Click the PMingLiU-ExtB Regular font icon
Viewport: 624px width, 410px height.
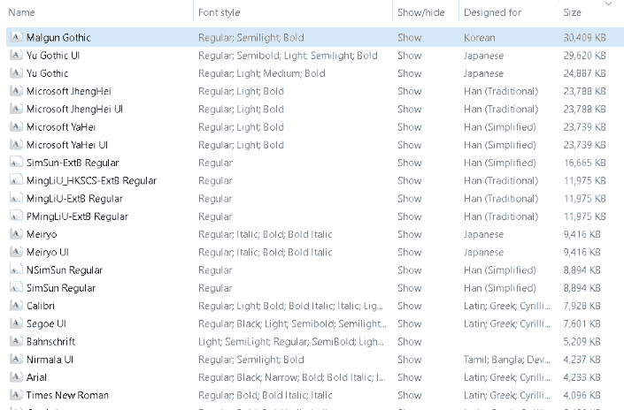coord(16,216)
